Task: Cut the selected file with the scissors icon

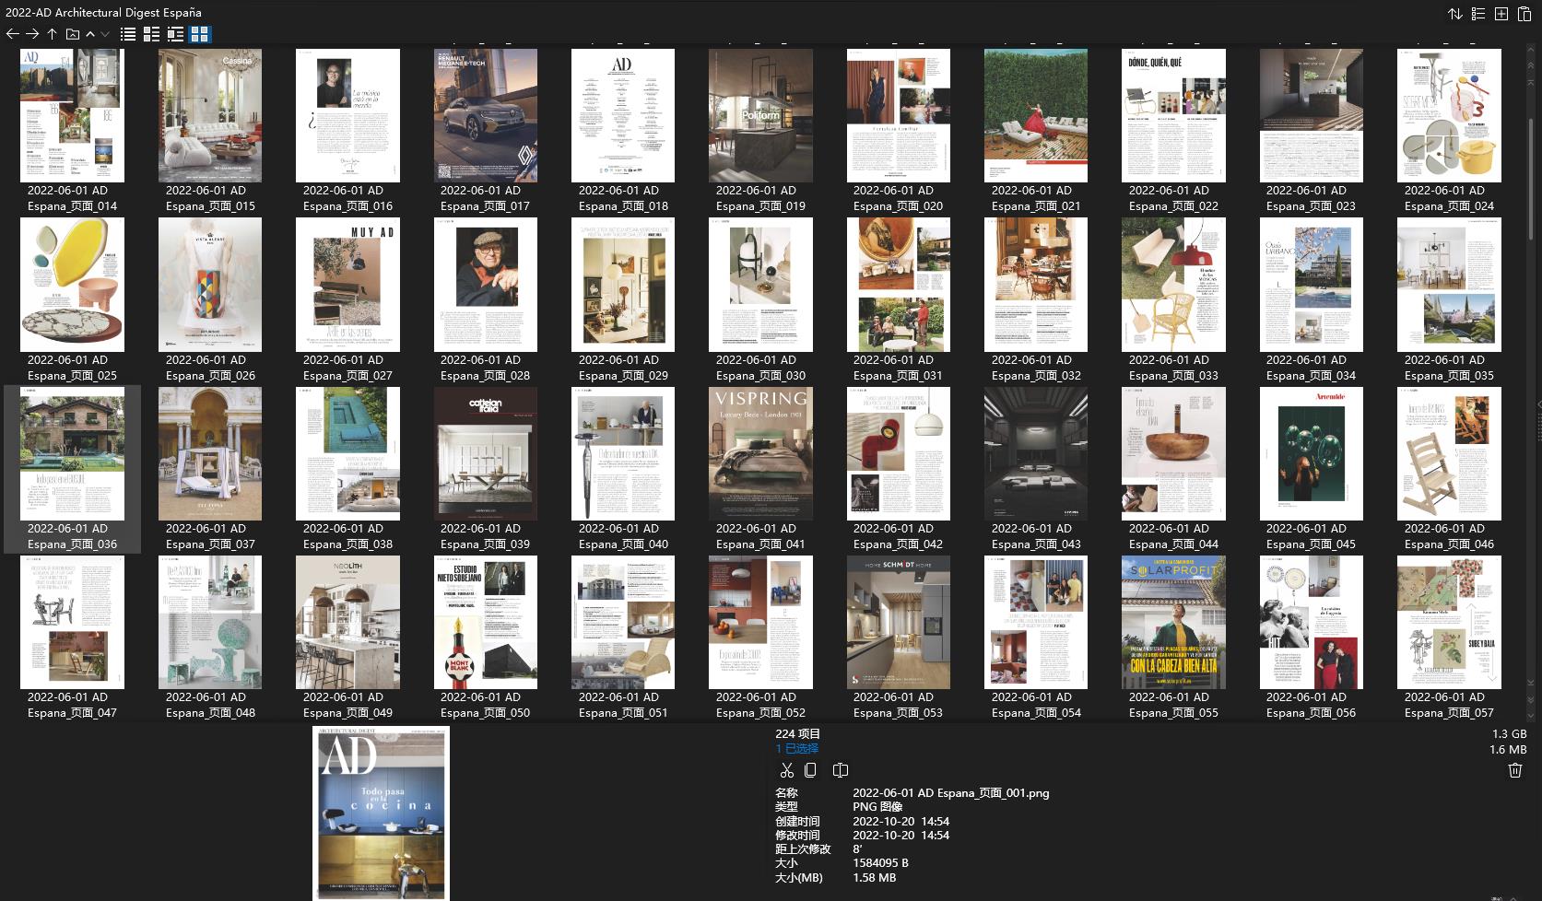Action: coord(787,769)
